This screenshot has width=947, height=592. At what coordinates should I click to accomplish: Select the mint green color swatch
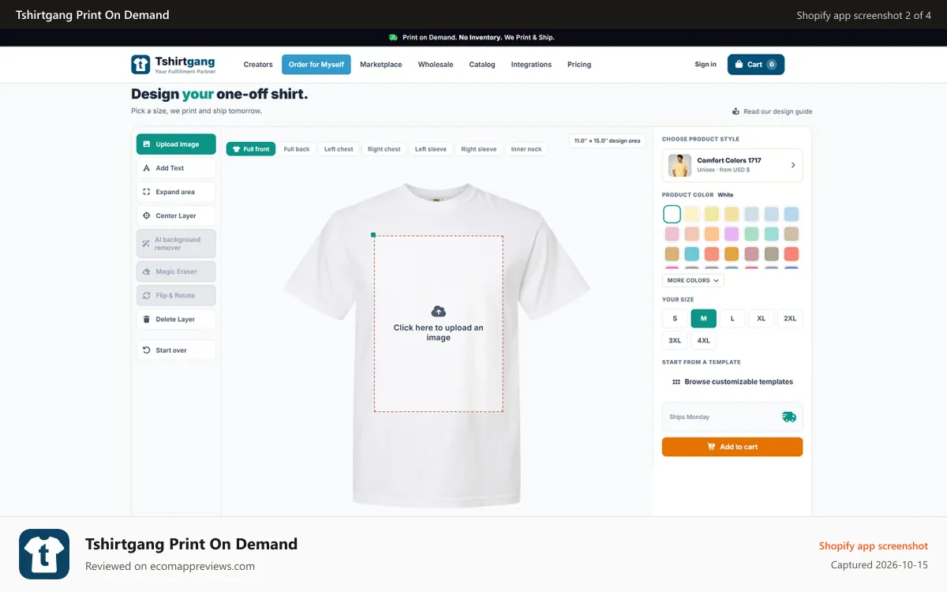pos(751,234)
